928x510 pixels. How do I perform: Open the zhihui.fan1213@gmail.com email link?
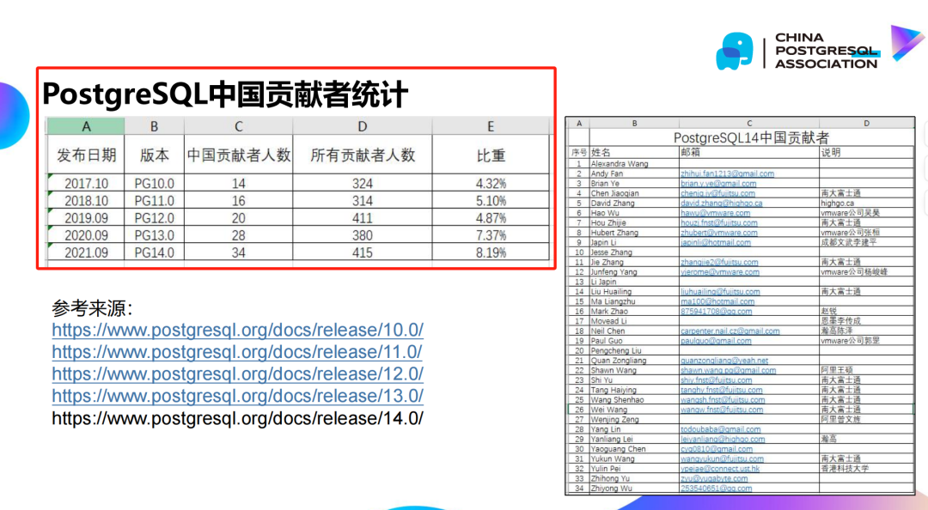click(x=728, y=174)
